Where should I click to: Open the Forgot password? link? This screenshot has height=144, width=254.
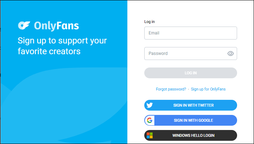[x=171, y=89]
